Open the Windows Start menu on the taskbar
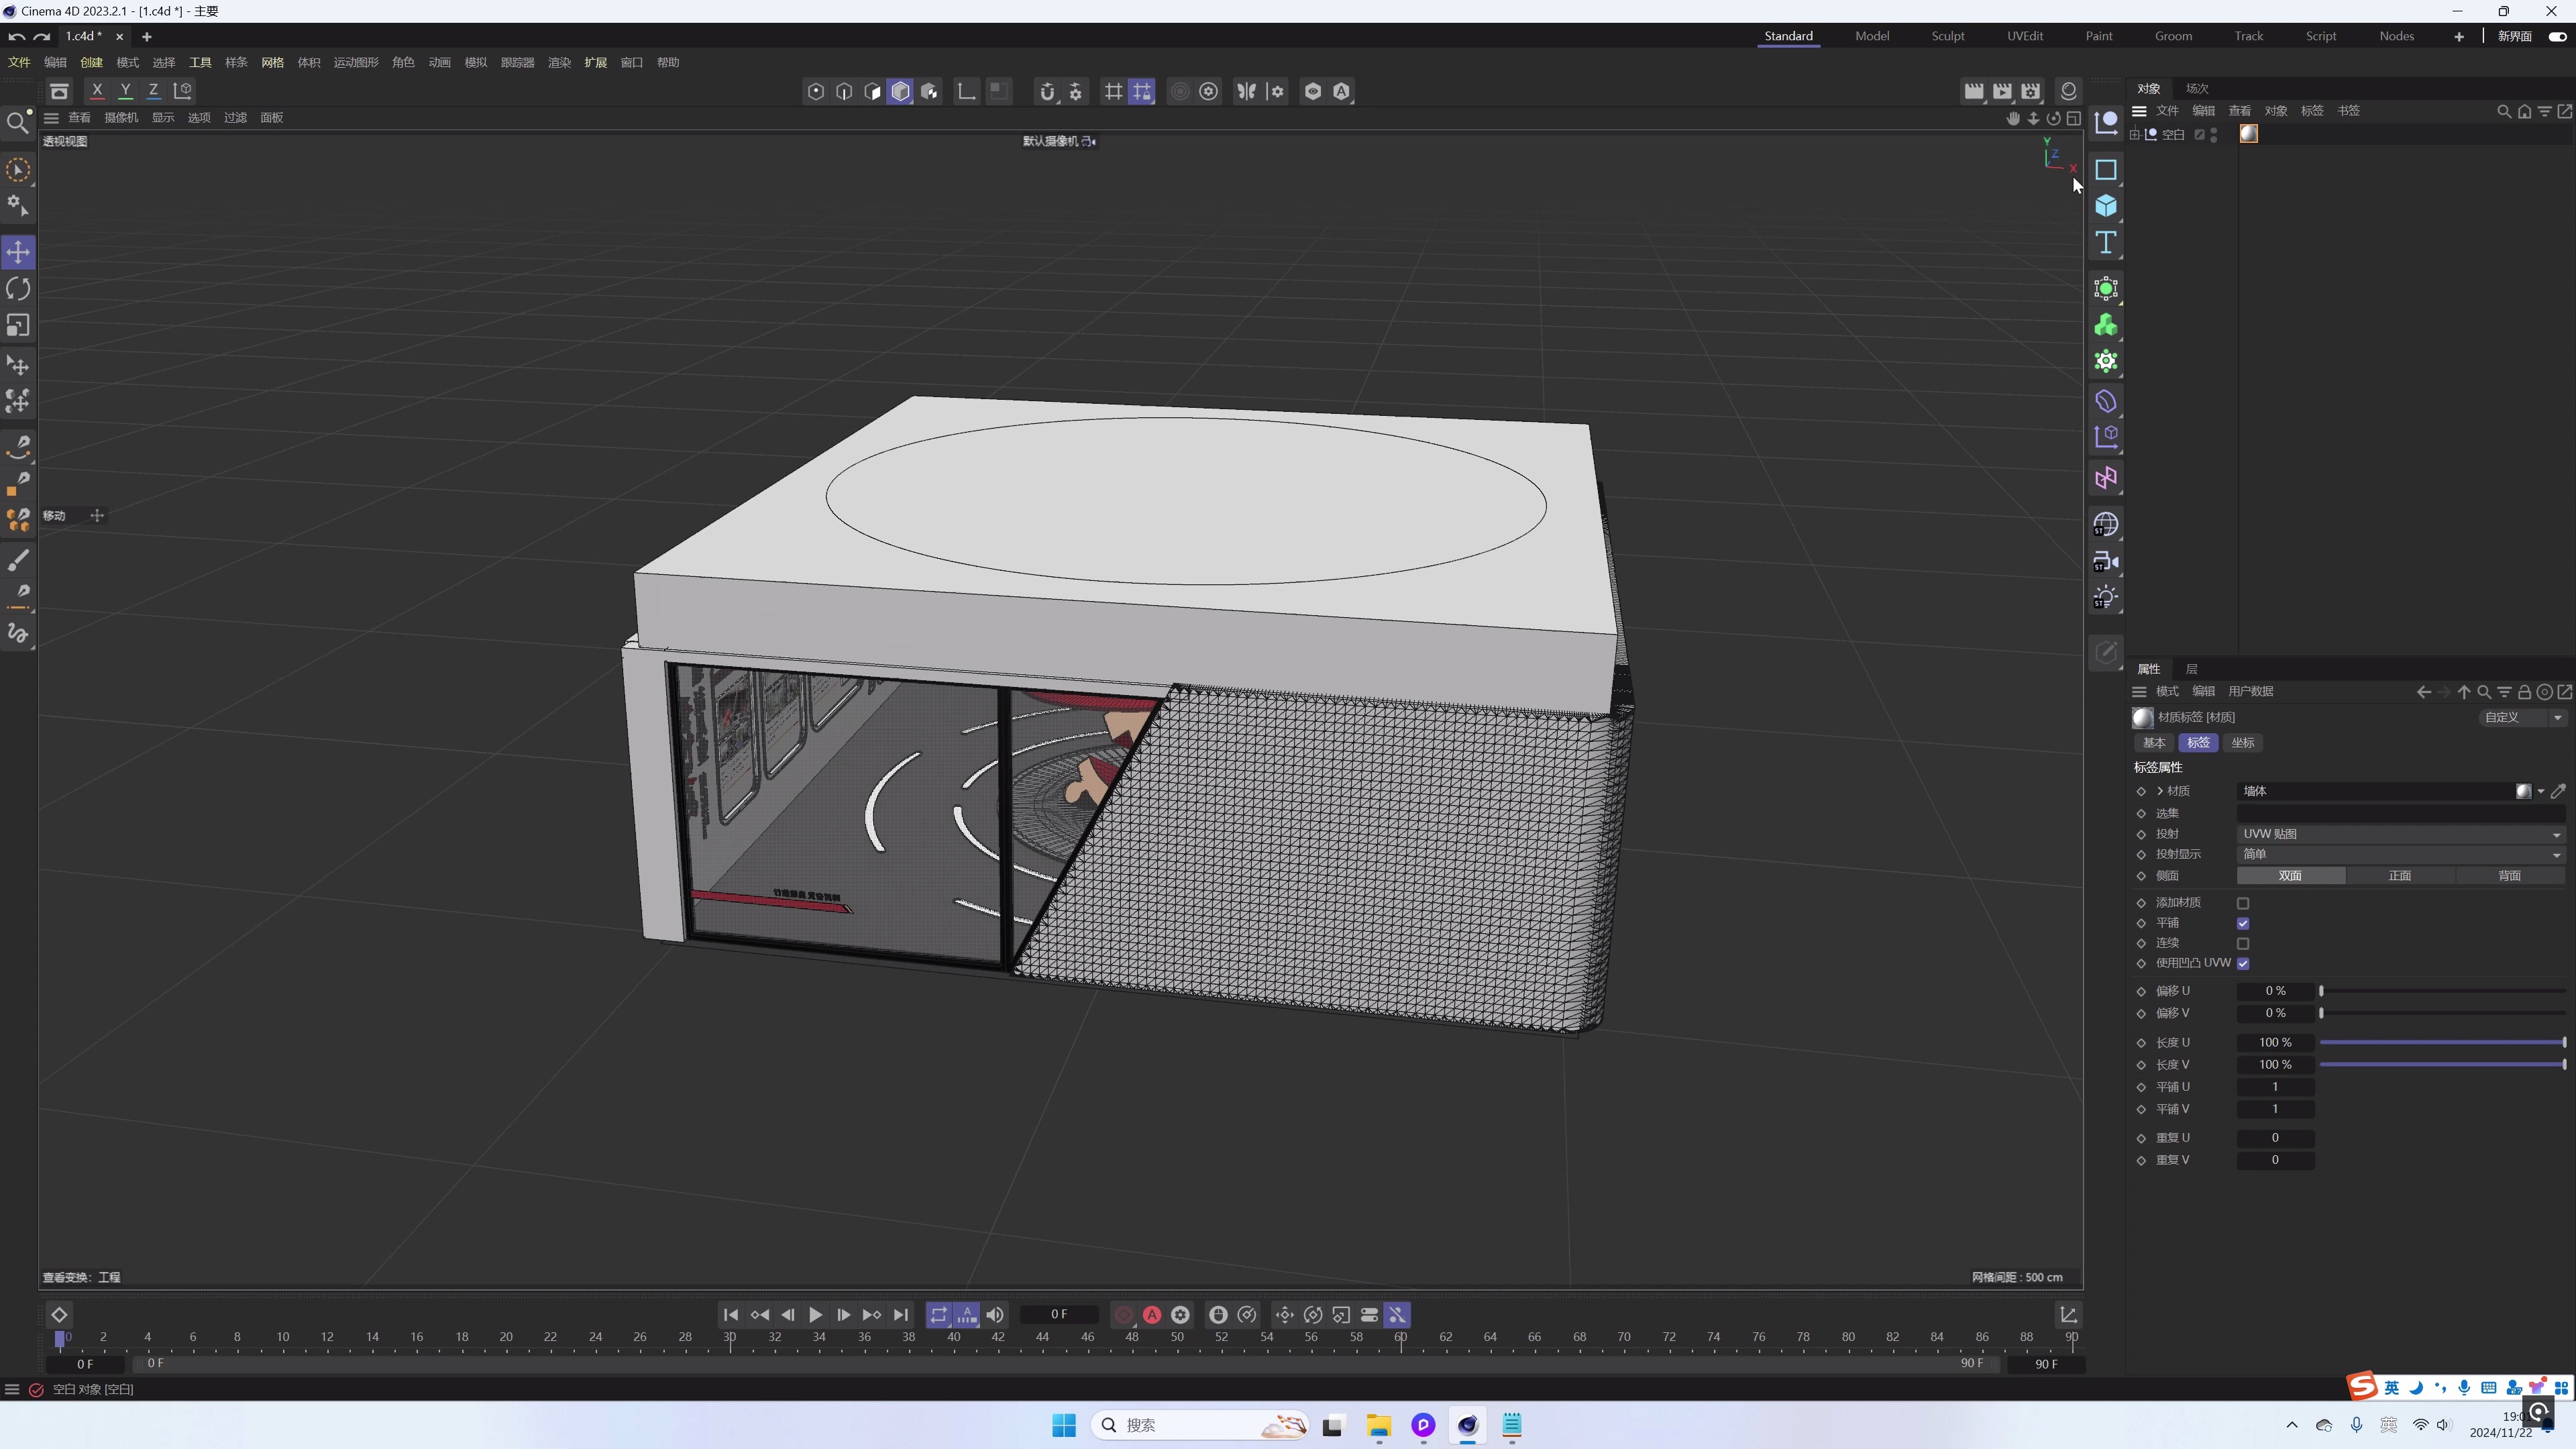This screenshot has height=1449, width=2576. pyautogui.click(x=1064, y=1424)
